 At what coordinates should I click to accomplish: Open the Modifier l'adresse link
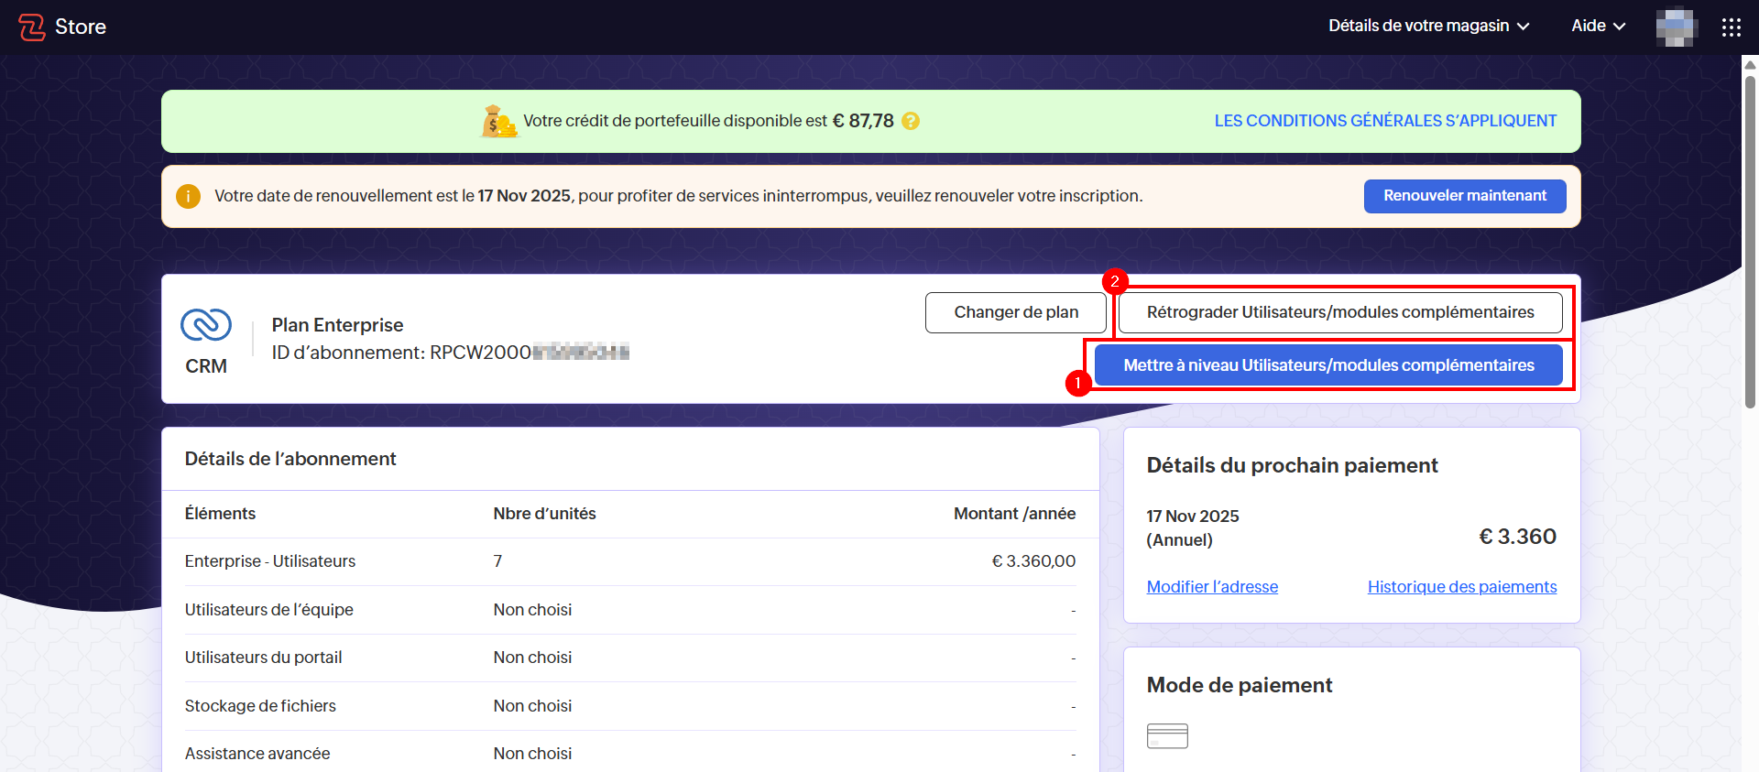(x=1212, y=587)
